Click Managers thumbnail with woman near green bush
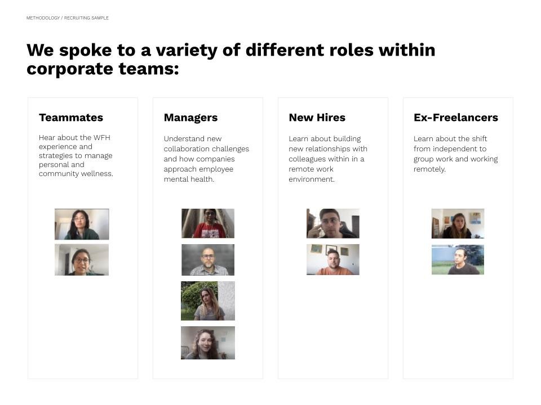The width and height of the screenshot is (541, 405). [208, 300]
